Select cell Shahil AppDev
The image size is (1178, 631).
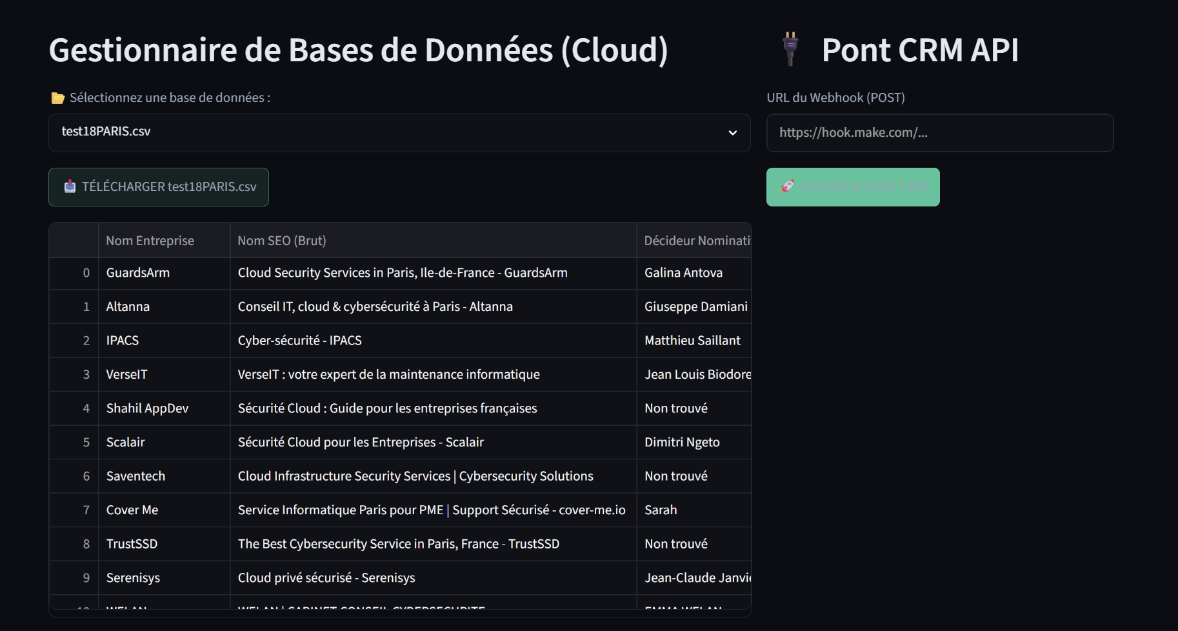click(x=165, y=408)
